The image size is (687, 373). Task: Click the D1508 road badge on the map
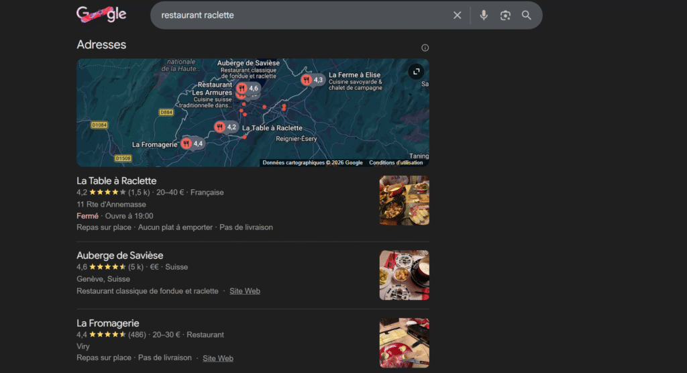coord(123,158)
